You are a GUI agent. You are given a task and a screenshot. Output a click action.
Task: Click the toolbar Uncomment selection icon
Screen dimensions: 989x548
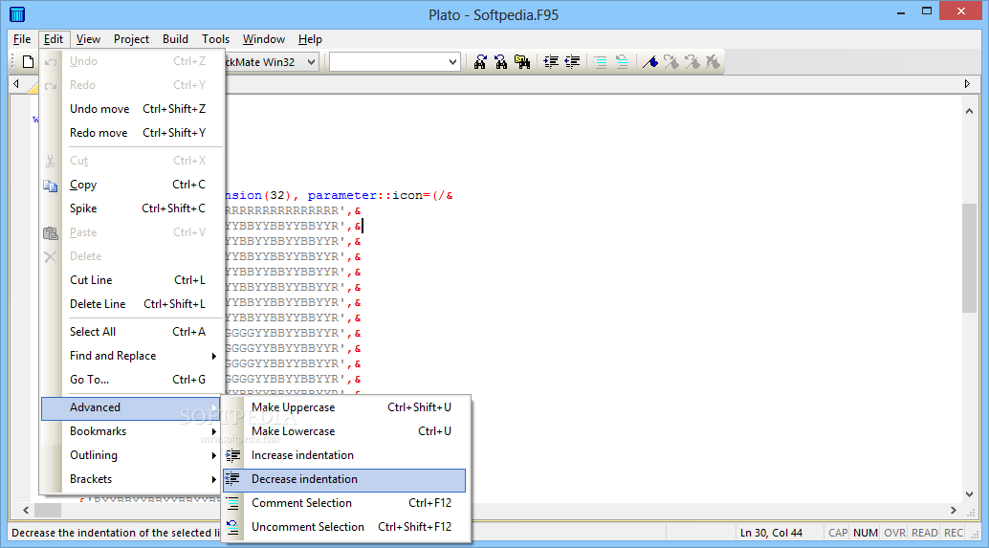622,62
